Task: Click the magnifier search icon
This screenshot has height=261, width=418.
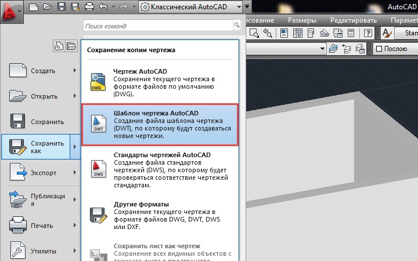Action: (236, 26)
